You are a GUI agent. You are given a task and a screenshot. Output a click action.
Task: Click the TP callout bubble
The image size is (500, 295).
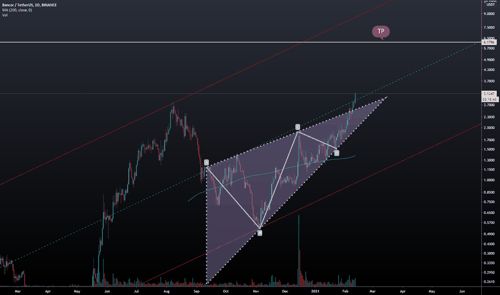click(x=381, y=32)
